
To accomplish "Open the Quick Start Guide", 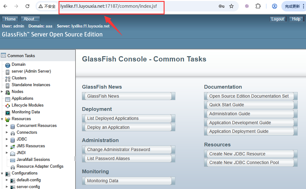I will 251,105.
